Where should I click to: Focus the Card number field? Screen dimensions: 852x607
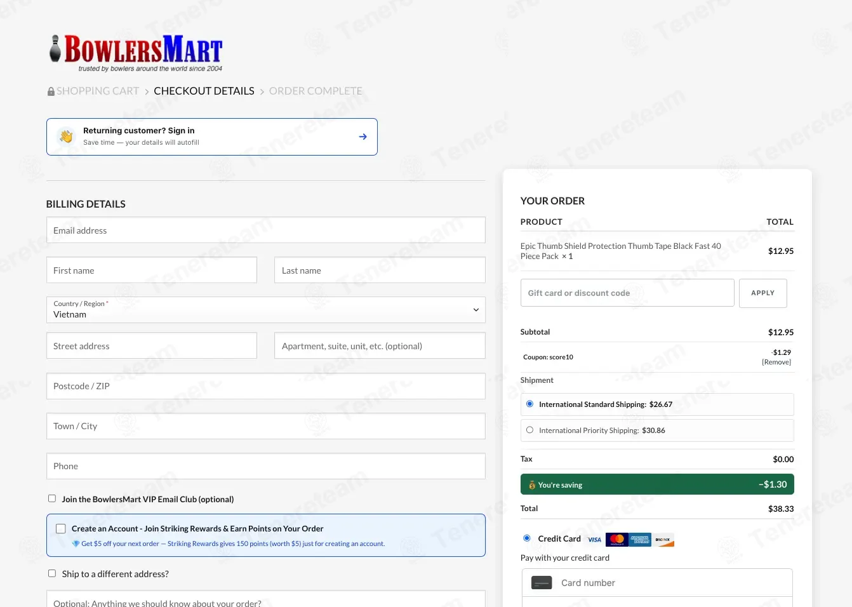[657, 583]
